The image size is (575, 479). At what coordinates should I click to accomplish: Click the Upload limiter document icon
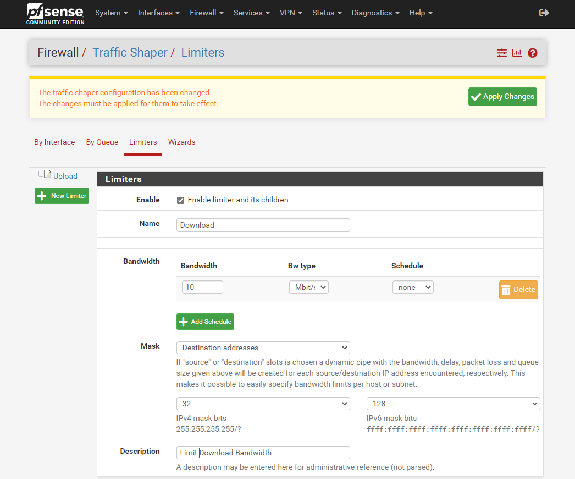47,175
